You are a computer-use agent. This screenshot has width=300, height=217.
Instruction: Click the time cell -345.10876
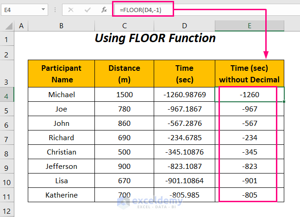pyautogui.click(x=184, y=152)
